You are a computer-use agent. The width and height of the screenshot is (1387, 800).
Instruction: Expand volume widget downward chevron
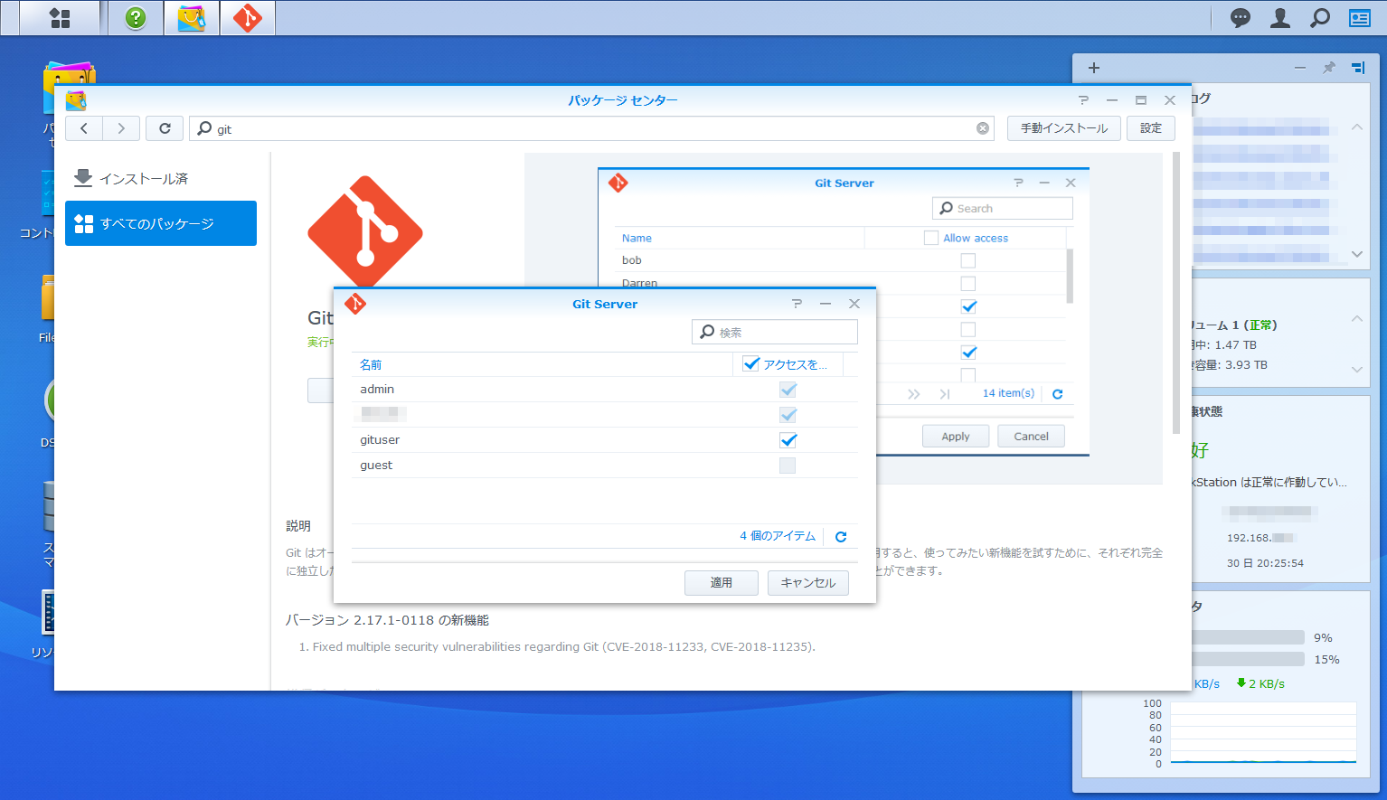1357,369
